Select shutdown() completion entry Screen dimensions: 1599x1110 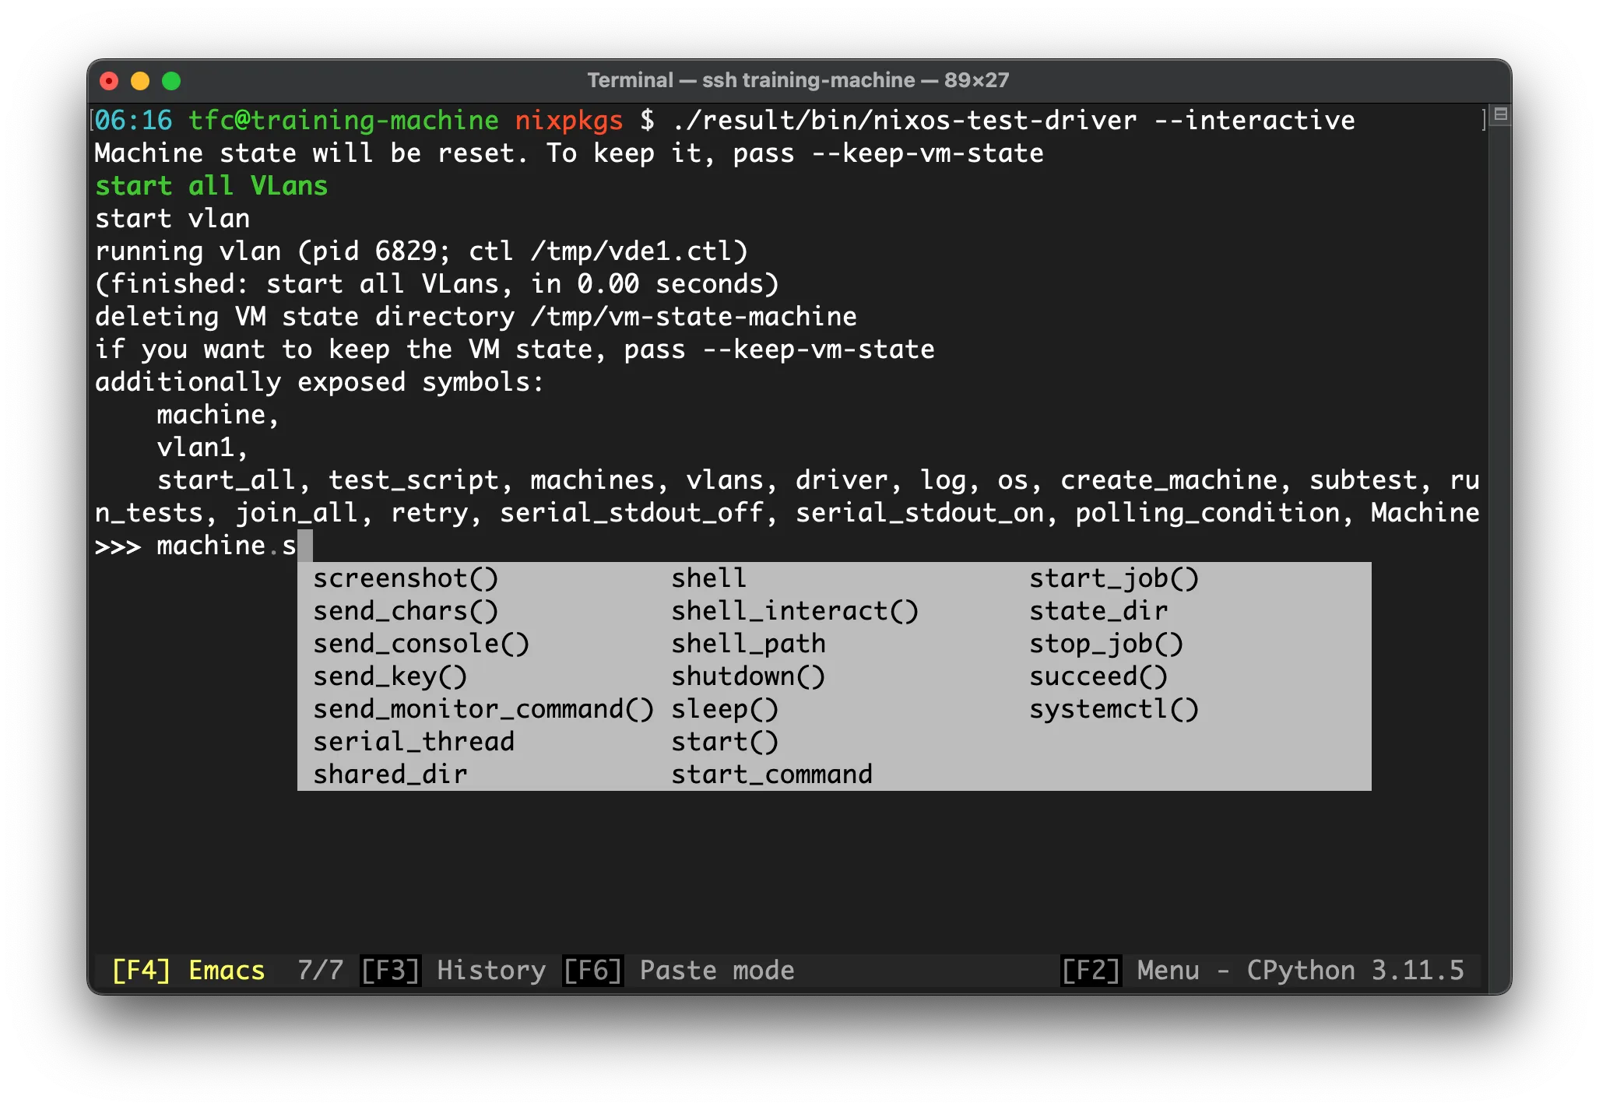point(748,676)
